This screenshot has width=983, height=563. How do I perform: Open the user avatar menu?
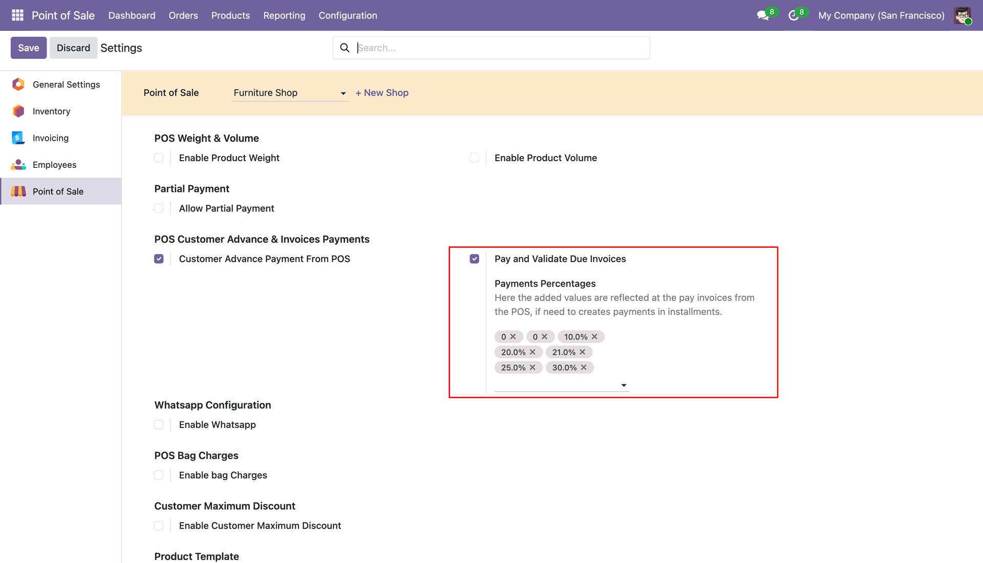pyautogui.click(x=963, y=15)
